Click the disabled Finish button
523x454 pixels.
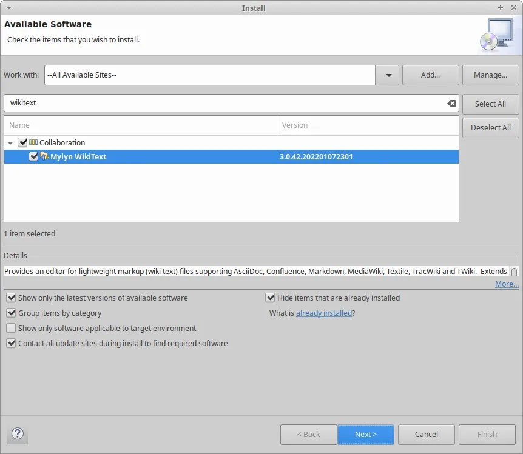tap(487, 435)
